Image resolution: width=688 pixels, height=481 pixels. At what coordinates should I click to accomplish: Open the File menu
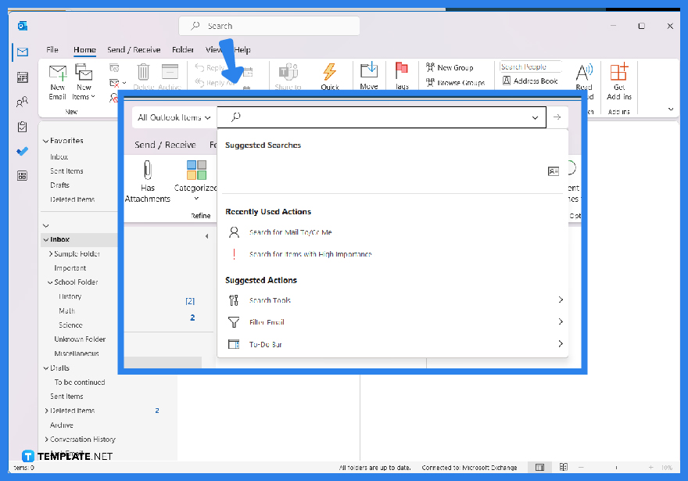[52, 49]
